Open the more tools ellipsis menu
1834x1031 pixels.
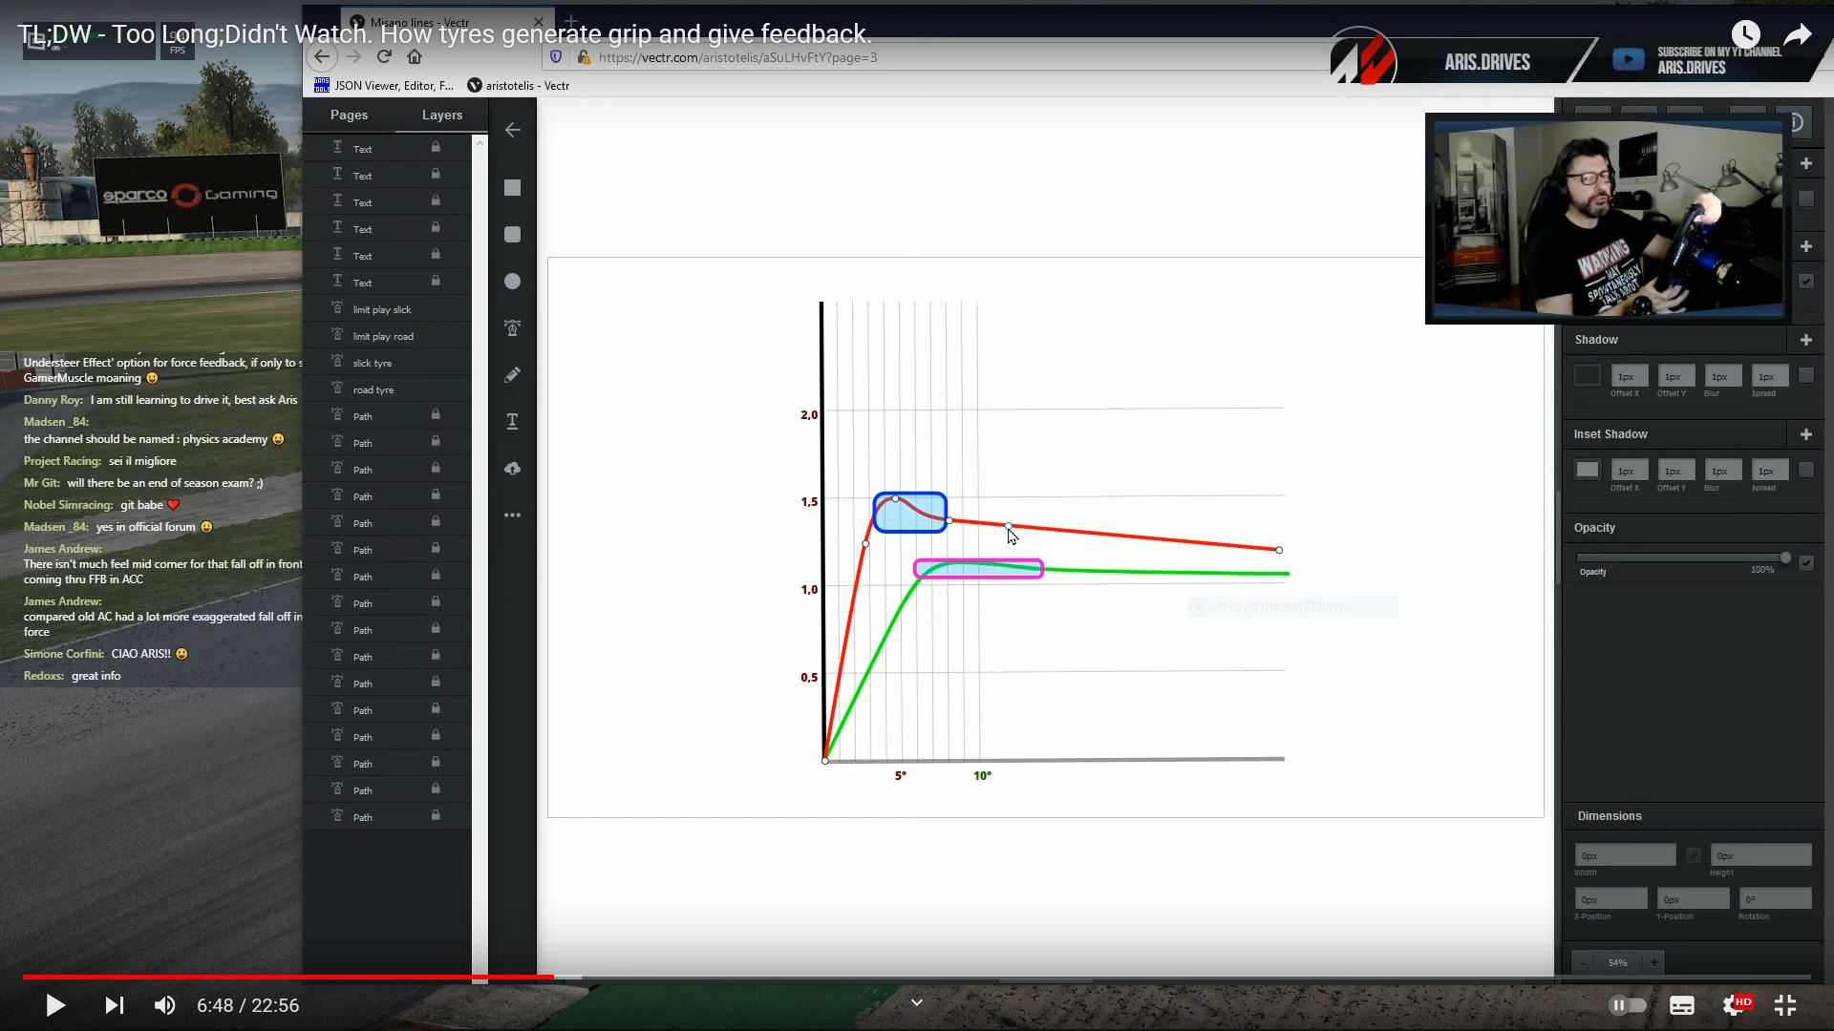click(513, 515)
